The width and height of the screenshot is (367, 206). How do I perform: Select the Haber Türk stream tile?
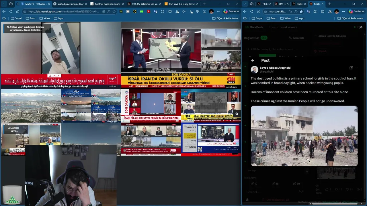(211, 106)
